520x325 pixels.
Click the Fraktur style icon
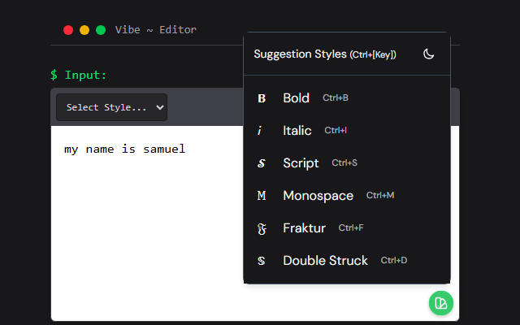(262, 228)
